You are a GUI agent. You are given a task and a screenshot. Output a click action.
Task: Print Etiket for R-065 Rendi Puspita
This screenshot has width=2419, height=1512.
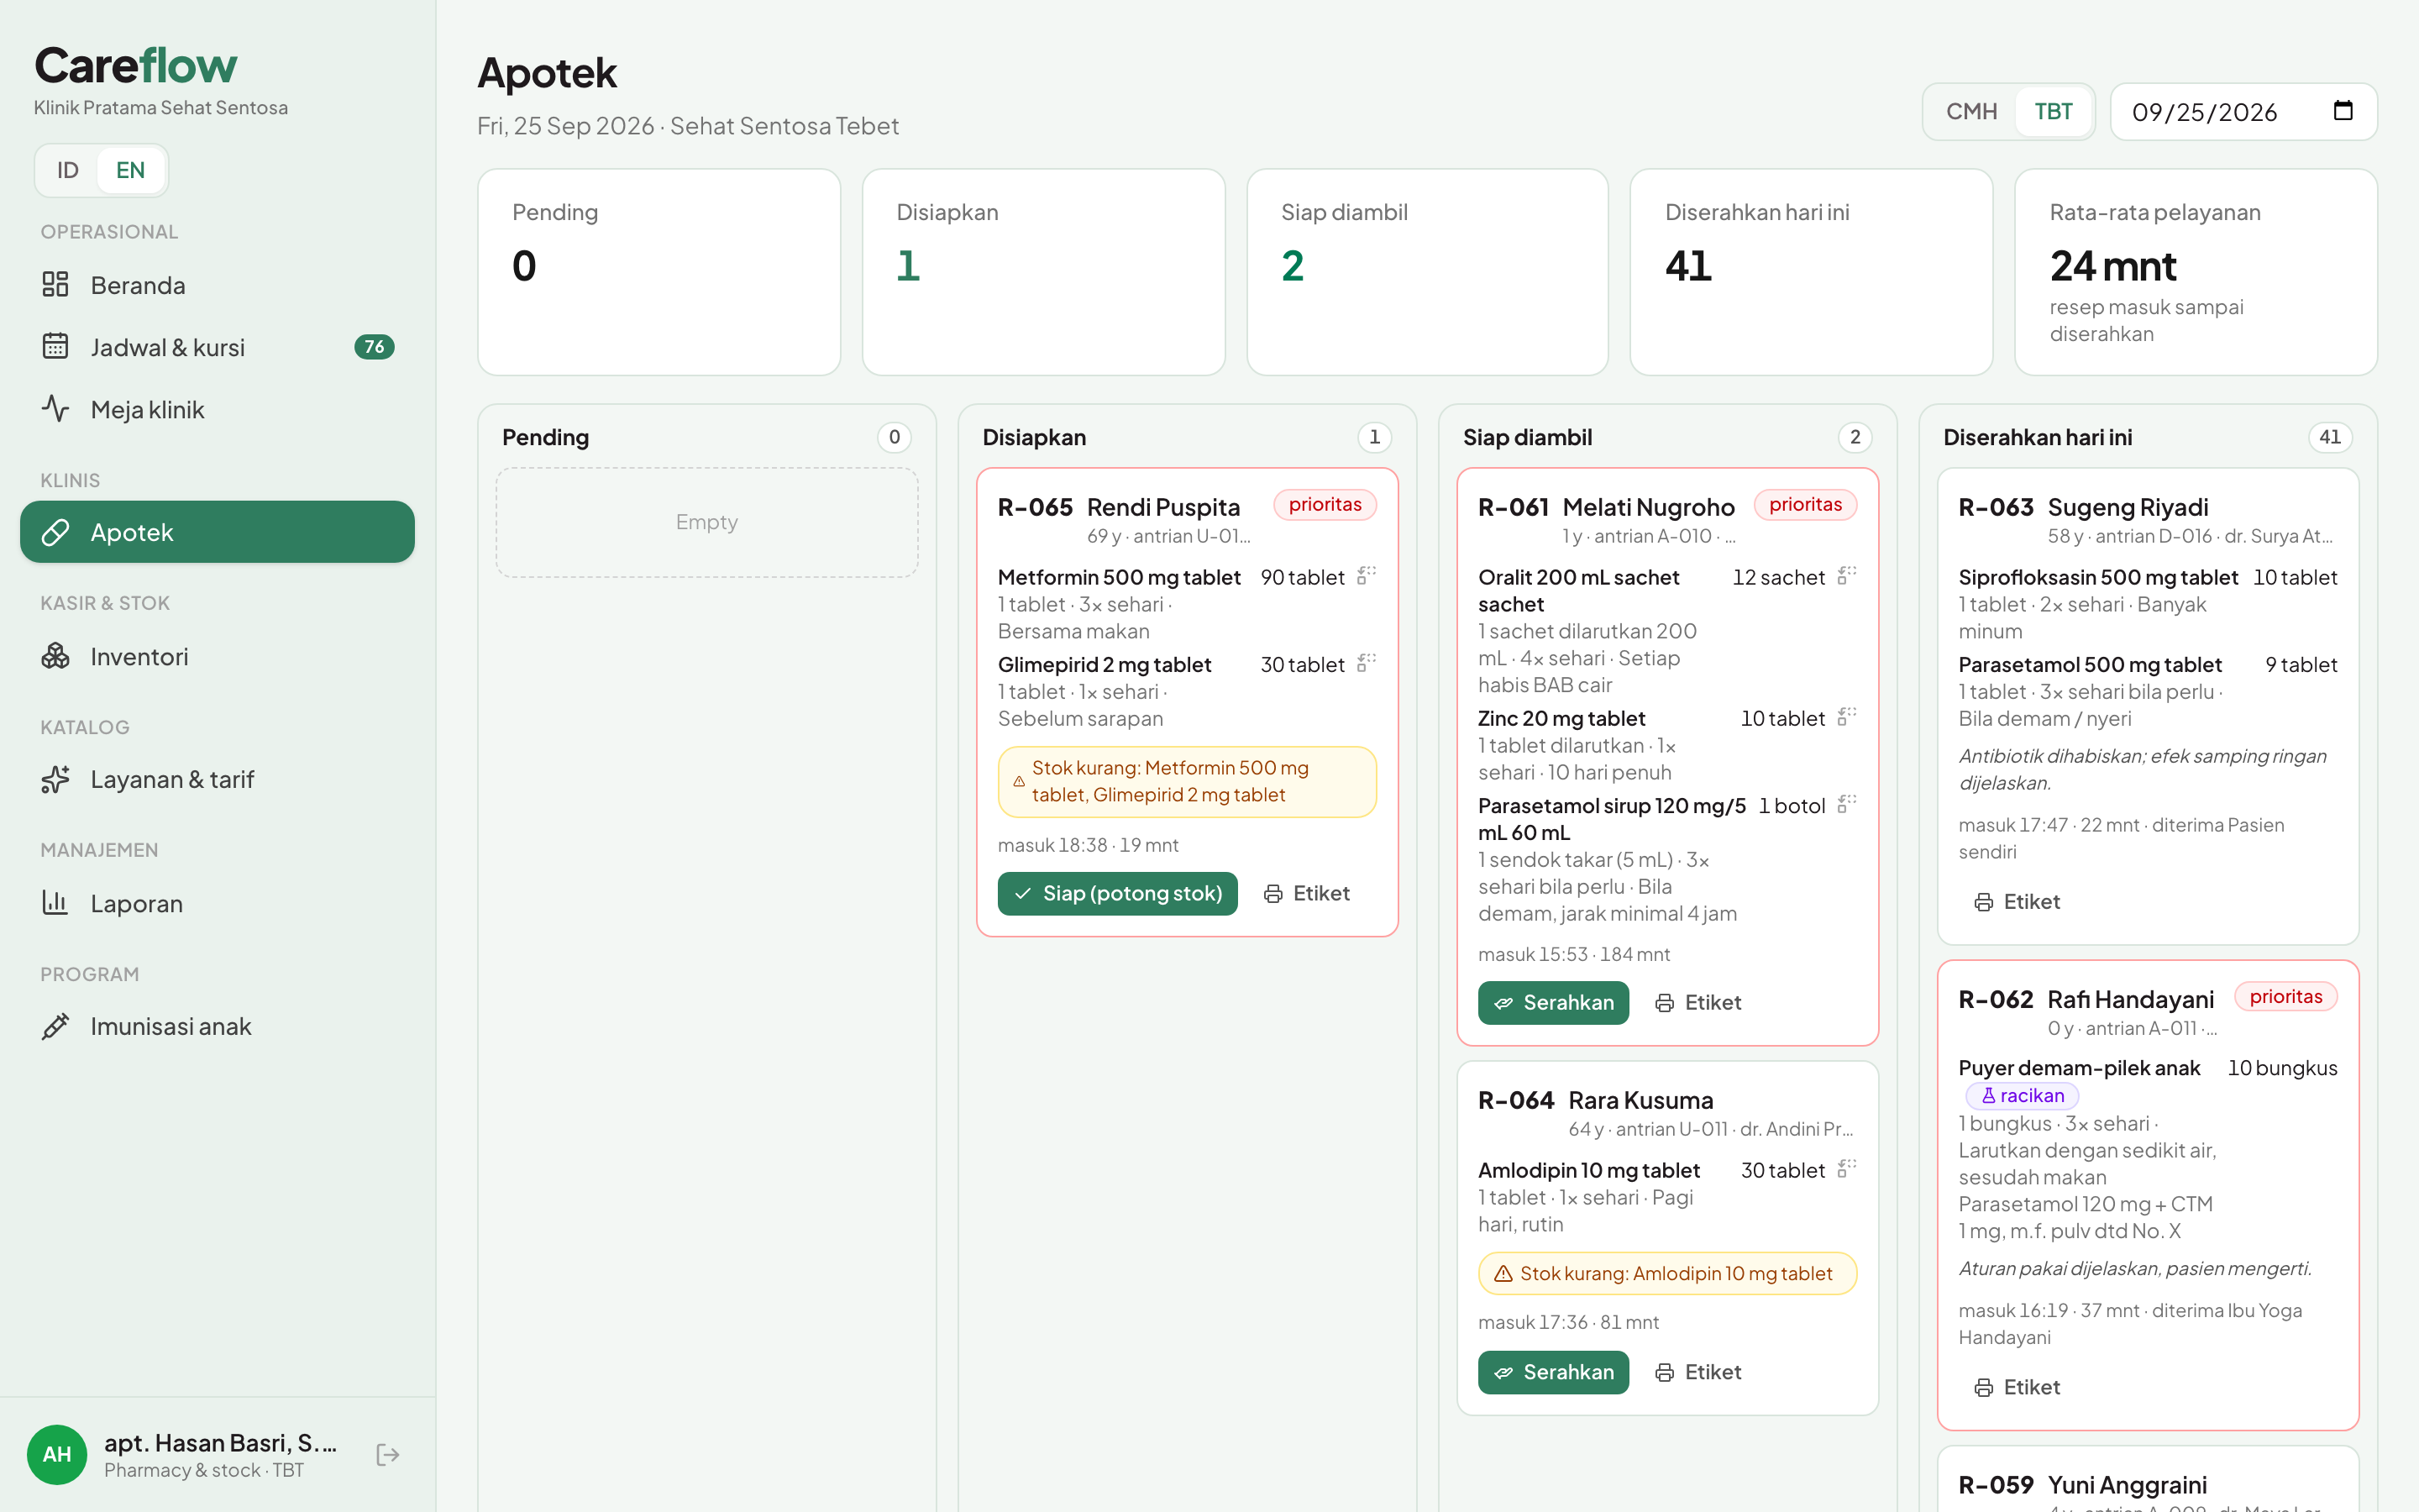[1306, 893]
